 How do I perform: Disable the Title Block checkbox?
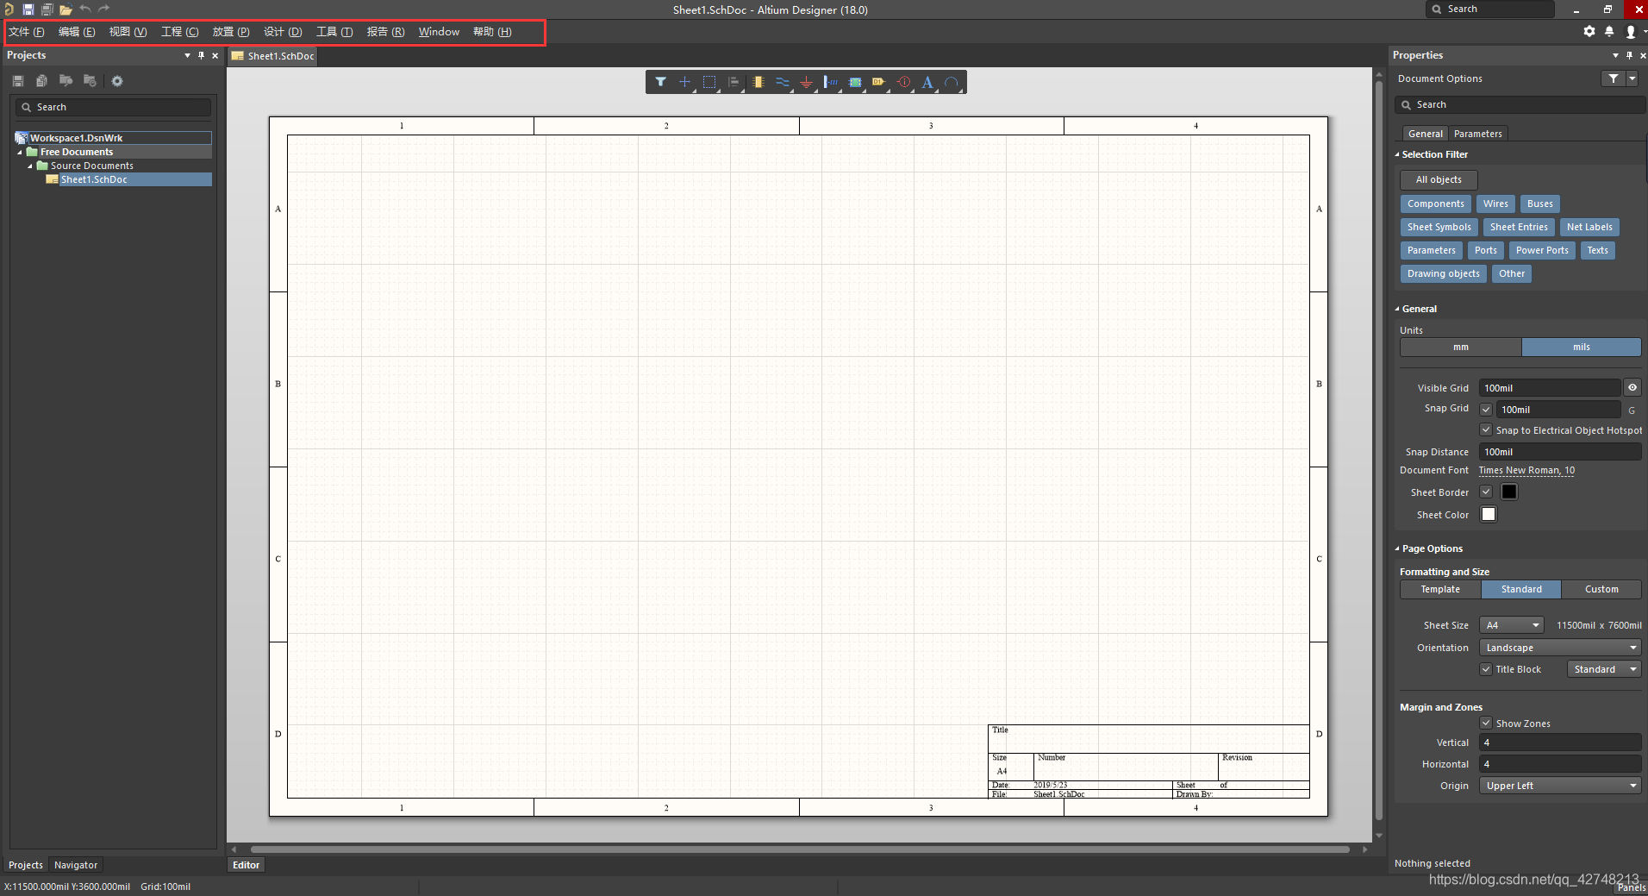(x=1486, y=669)
